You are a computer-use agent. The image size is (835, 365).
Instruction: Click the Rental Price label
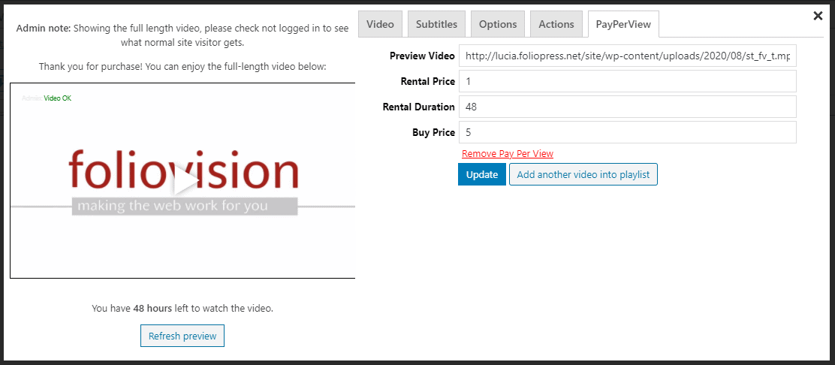428,82
